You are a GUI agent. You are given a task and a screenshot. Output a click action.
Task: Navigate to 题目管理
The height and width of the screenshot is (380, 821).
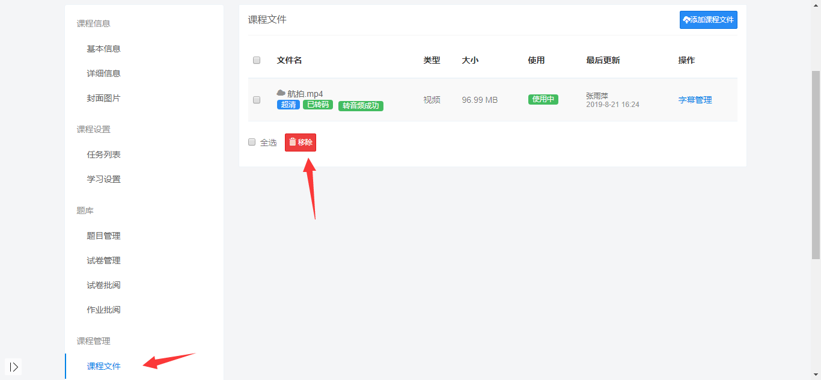coord(103,236)
